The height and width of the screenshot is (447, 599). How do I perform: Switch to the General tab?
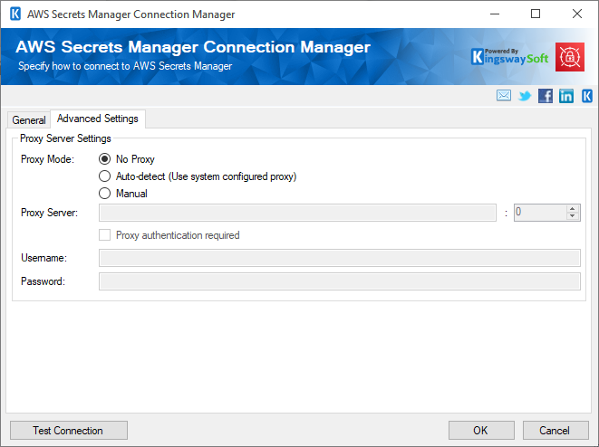pos(29,120)
